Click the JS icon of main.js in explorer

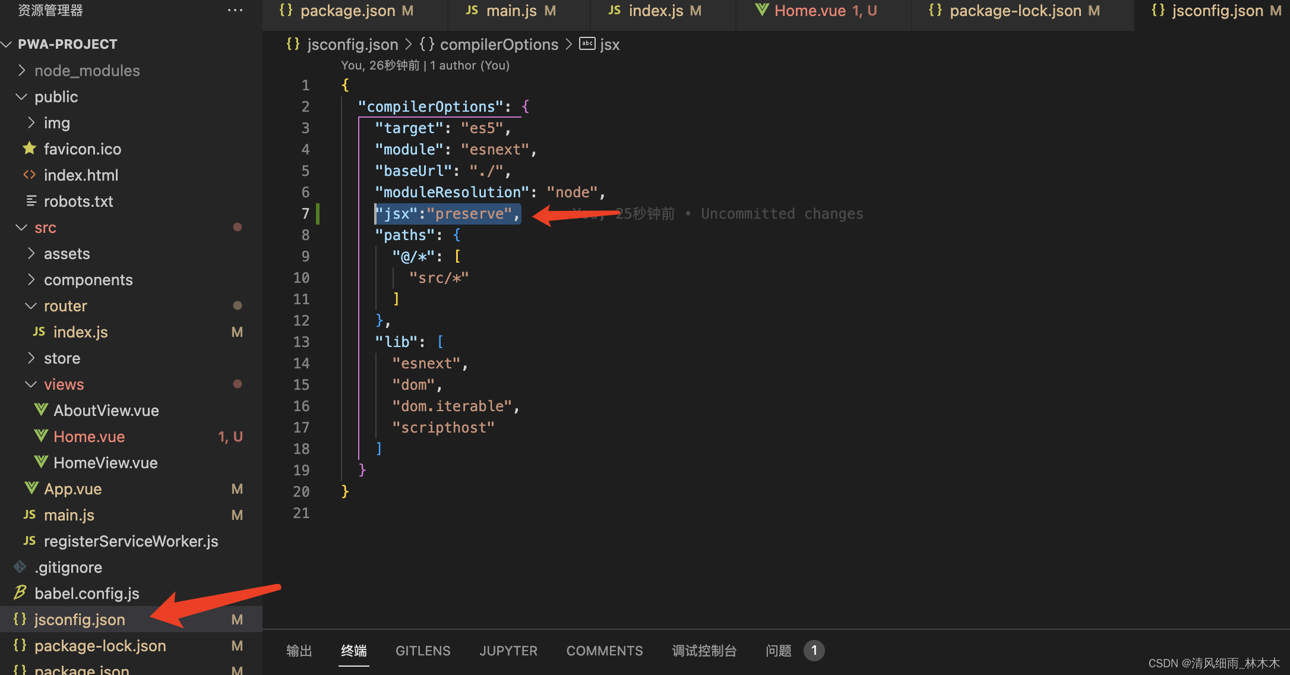click(30, 515)
